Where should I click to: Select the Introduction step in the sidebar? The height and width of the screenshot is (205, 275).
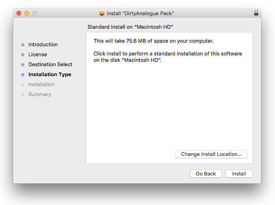click(x=43, y=45)
